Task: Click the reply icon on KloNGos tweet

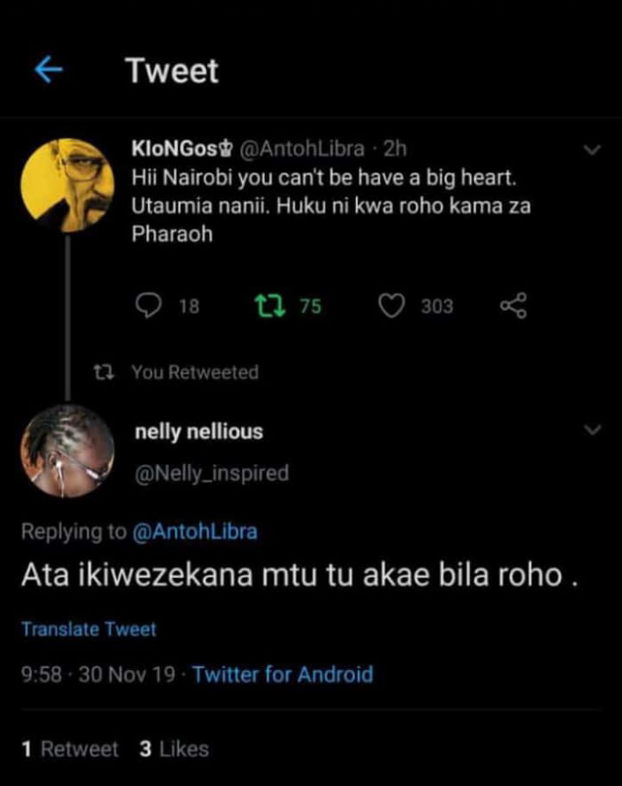Action: click(x=149, y=306)
